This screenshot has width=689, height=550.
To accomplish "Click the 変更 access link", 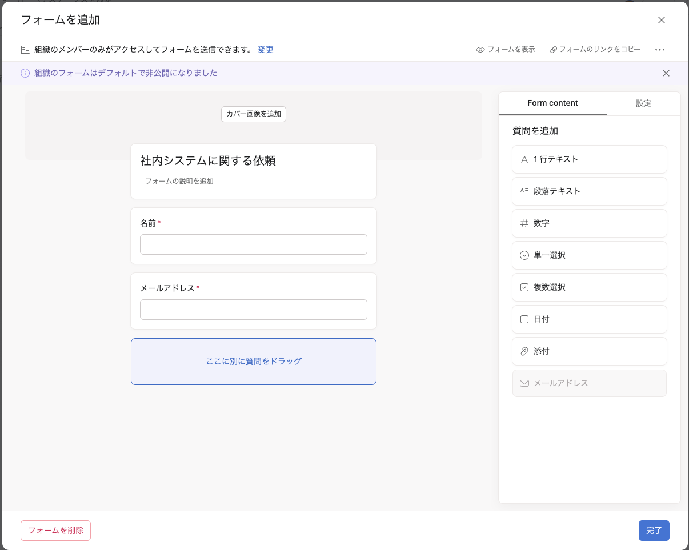I will [266, 50].
